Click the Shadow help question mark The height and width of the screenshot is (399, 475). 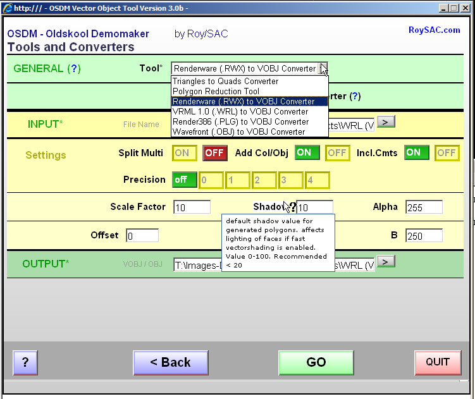click(x=293, y=207)
